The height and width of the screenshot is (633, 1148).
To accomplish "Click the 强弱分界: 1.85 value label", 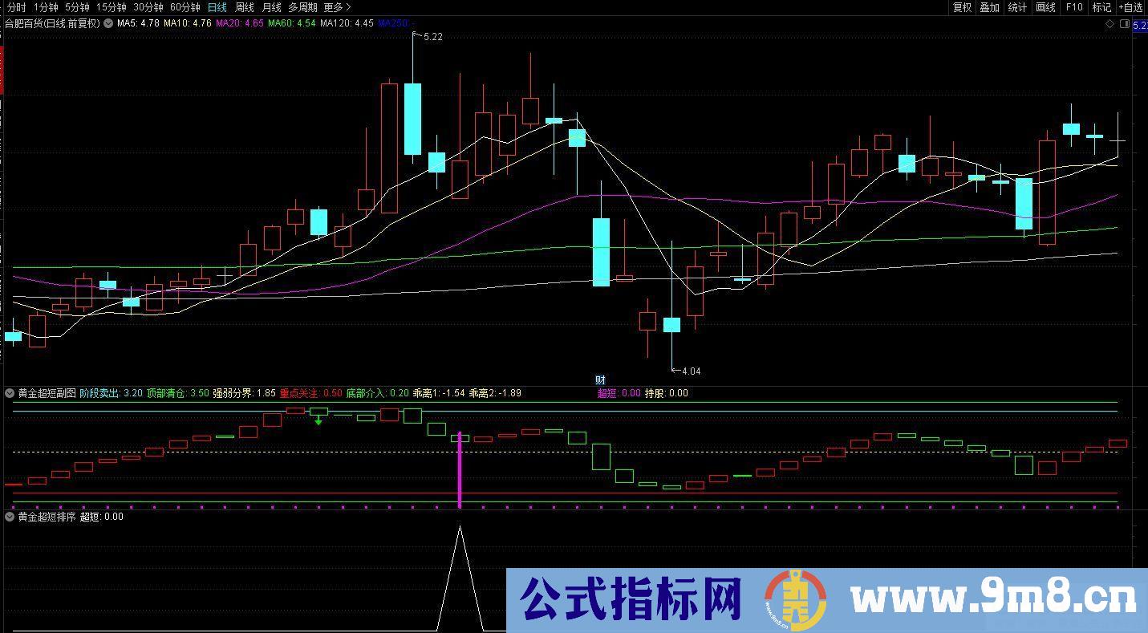I will (244, 393).
